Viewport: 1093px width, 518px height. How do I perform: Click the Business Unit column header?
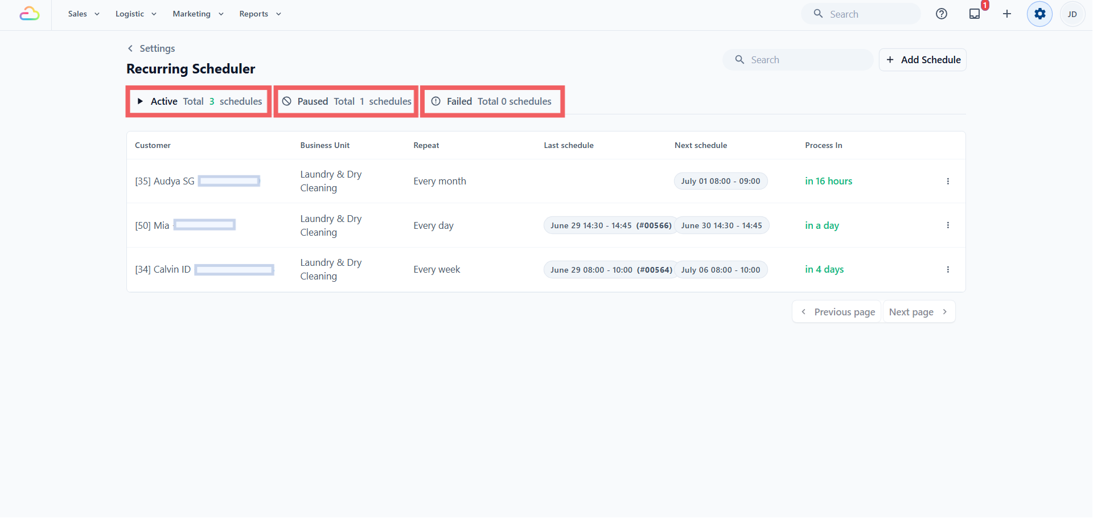325,145
